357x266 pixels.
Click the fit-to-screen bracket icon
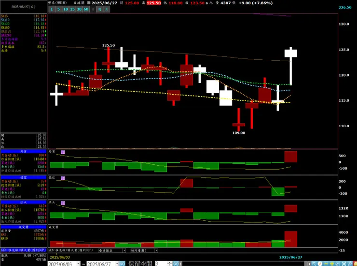(344, 264)
